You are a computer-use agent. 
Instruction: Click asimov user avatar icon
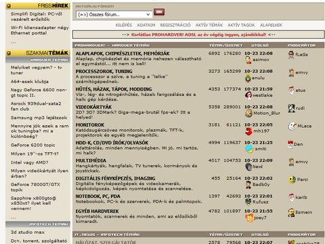(x=248, y=60)
